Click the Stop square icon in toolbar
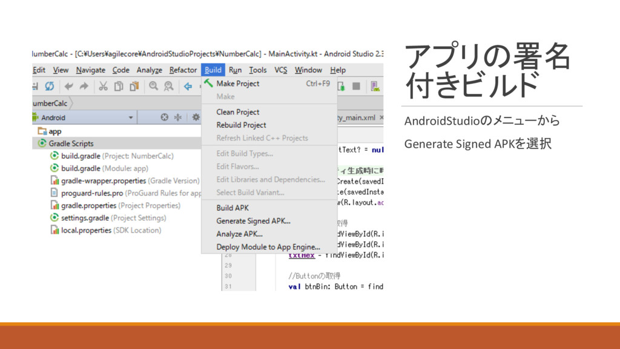 (x=356, y=86)
